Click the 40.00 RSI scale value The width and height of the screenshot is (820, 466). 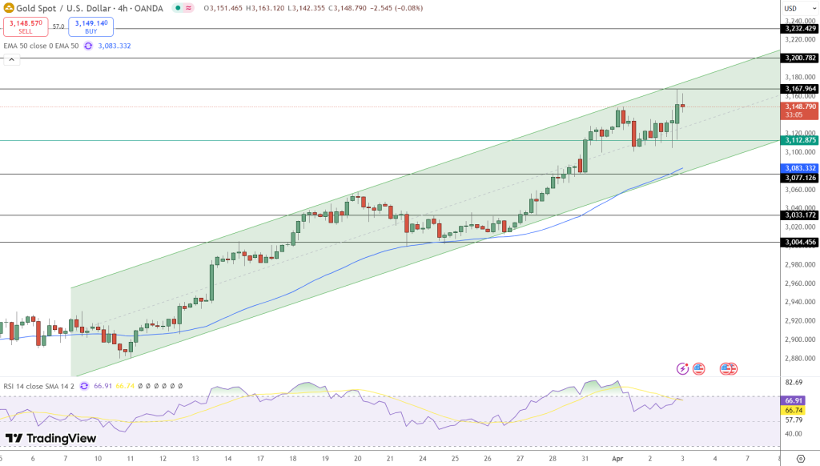[794, 434]
